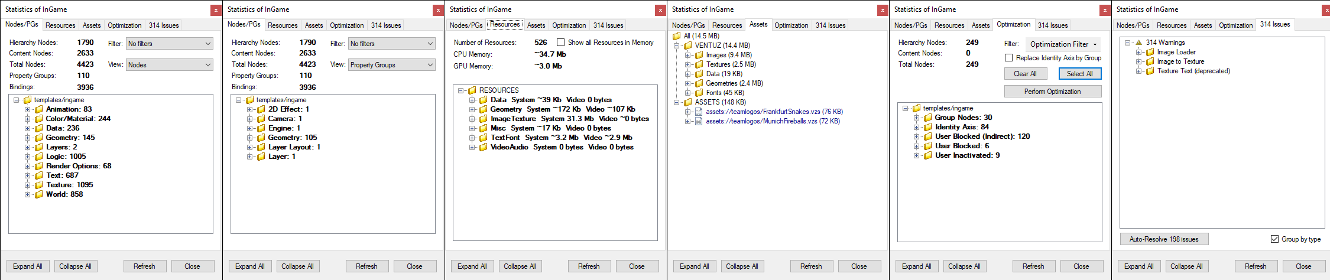Click the folder icon next to 2D Effect: 1
This screenshot has height=280, width=1330.
pyautogui.click(x=261, y=109)
